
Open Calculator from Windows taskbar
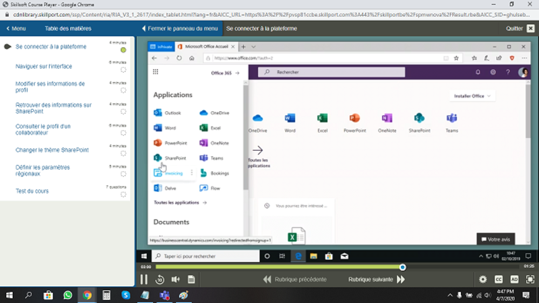pyautogui.click(x=106, y=295)
